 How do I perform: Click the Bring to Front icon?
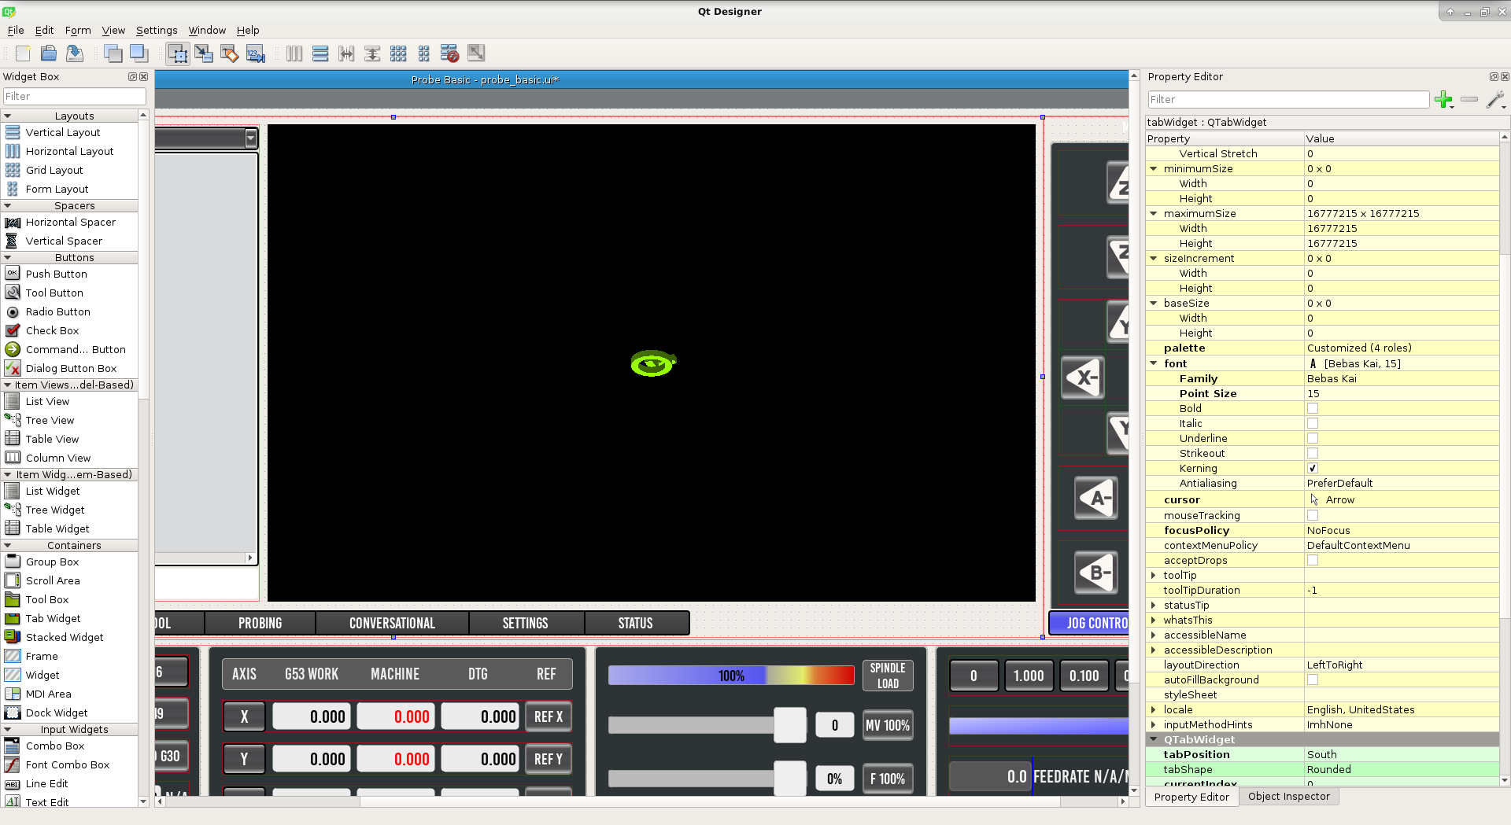coord(139,53)
